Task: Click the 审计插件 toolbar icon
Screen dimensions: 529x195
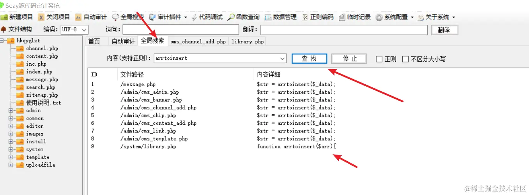Action: 152,17
